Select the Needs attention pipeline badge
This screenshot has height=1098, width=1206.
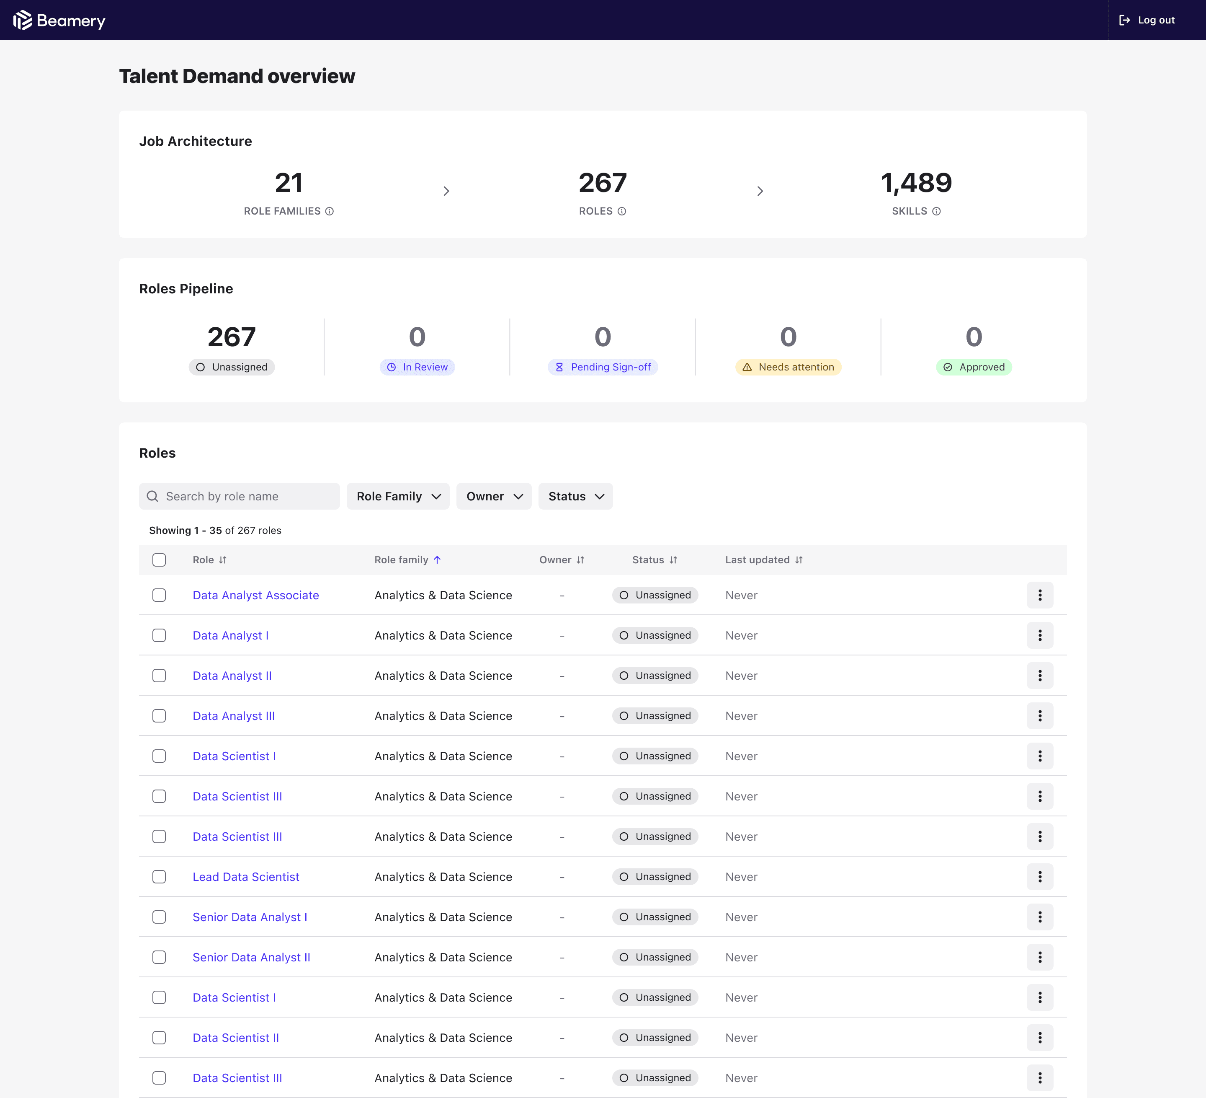[x=788, y=367]
